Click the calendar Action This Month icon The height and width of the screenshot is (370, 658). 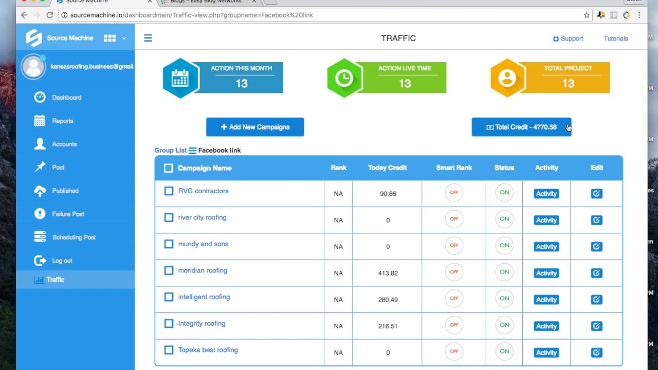coord(180,78)
